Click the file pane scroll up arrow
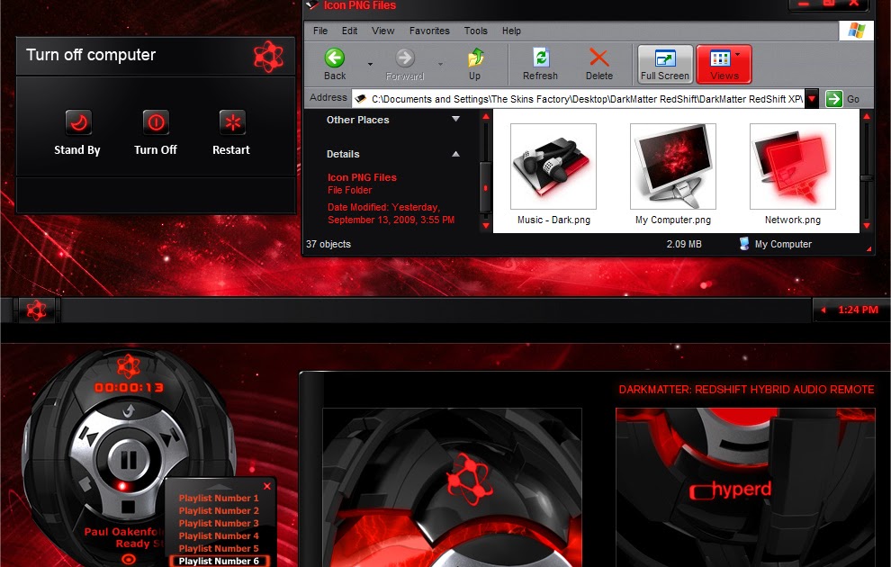 click(867, 116)
